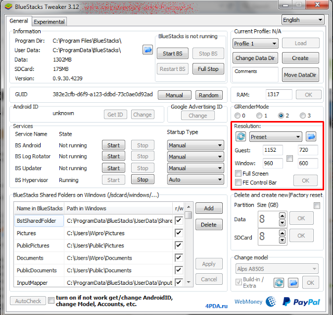Decrease SDCard partition size with down arrow
Image resolution: width=333 pixels, height=315 pixels.
(x=282, y=240)
